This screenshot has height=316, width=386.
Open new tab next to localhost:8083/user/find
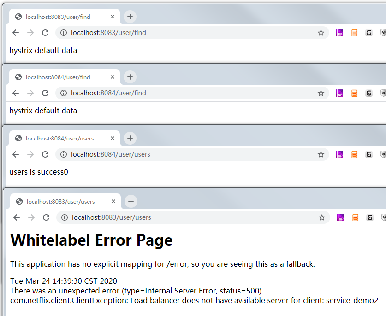pos(130,17)
